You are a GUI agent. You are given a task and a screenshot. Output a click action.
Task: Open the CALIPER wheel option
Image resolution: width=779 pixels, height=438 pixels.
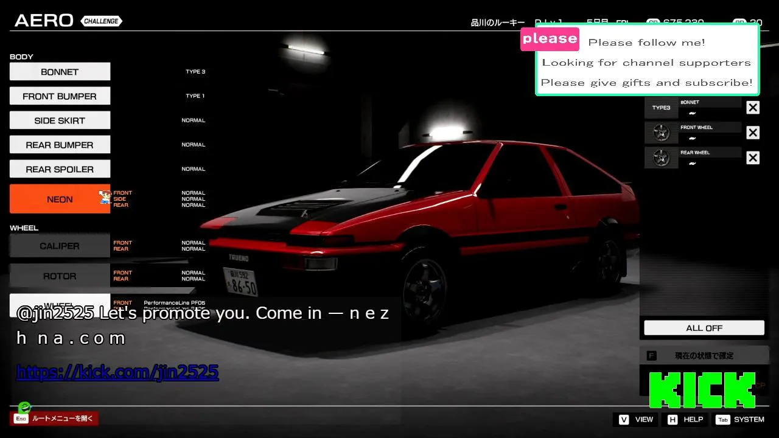click(60, 246)
